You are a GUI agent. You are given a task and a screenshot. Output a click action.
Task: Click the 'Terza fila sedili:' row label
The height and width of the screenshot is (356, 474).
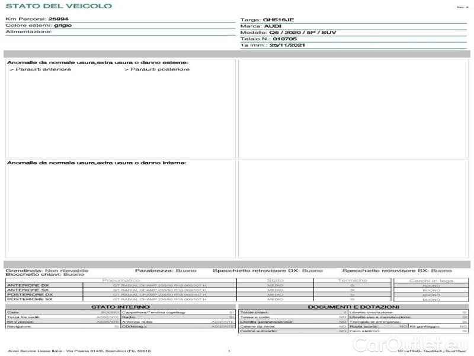[x=23, y=317]
